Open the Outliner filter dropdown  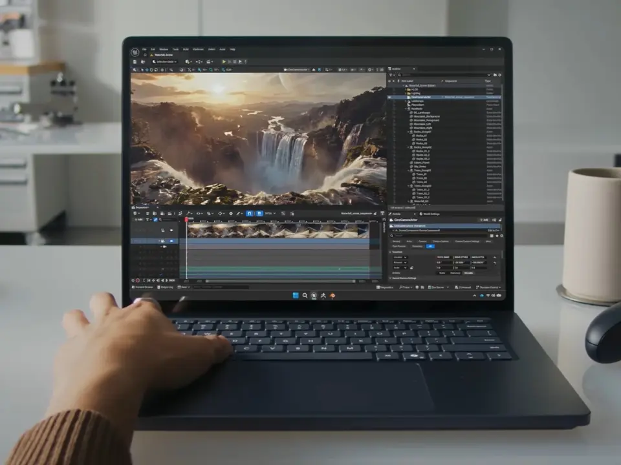(392, 75)
